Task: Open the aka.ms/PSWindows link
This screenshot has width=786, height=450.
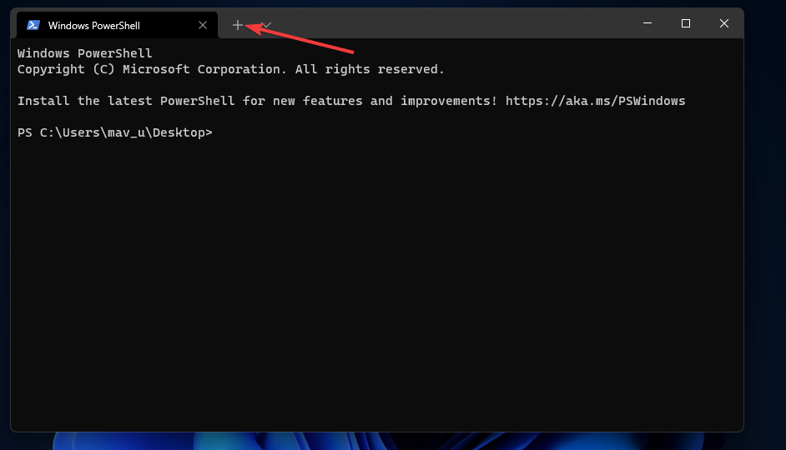Action: point(595,101)
